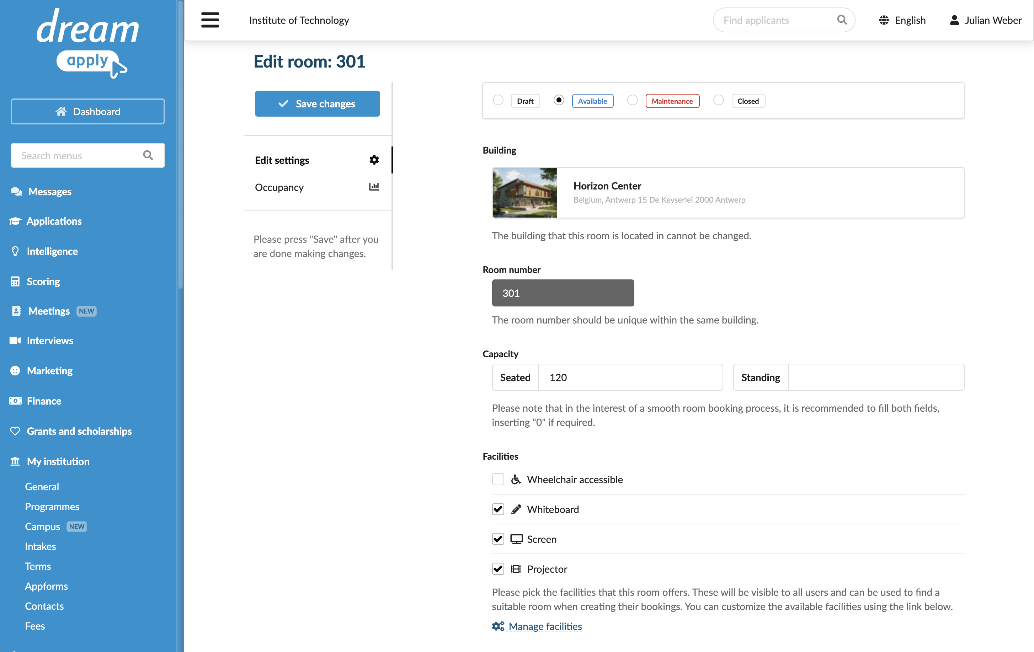Click the Dashboard button
The height and width of the screenshot is (652, 1034).
[x=87, y=112]
